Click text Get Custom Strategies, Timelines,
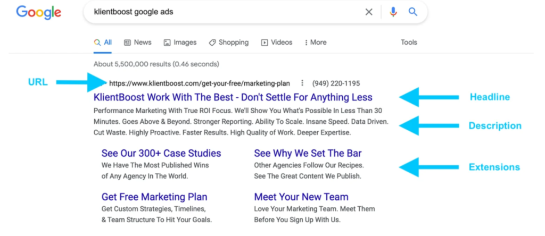The height and width of the screenshot is (236, 545). (154, 209)
